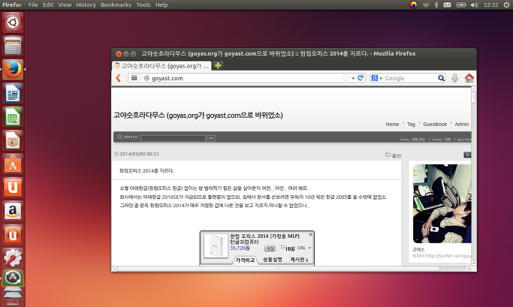Follow the Guestbook link on blog

435,125
